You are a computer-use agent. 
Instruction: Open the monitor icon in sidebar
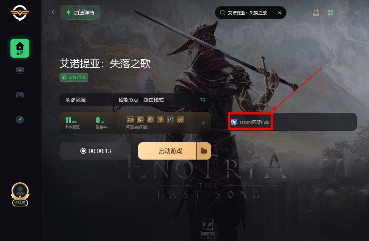(20, 70)
